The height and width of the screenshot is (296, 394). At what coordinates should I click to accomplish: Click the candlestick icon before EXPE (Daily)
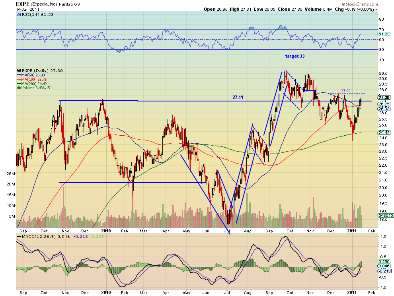tap(19, 70)
